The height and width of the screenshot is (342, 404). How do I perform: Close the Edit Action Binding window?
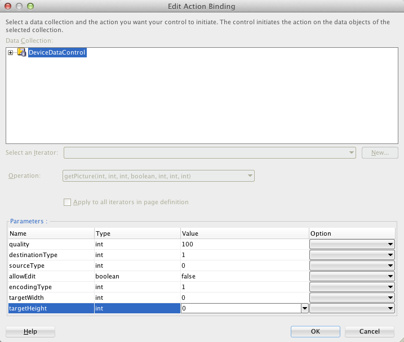(8, 6)
